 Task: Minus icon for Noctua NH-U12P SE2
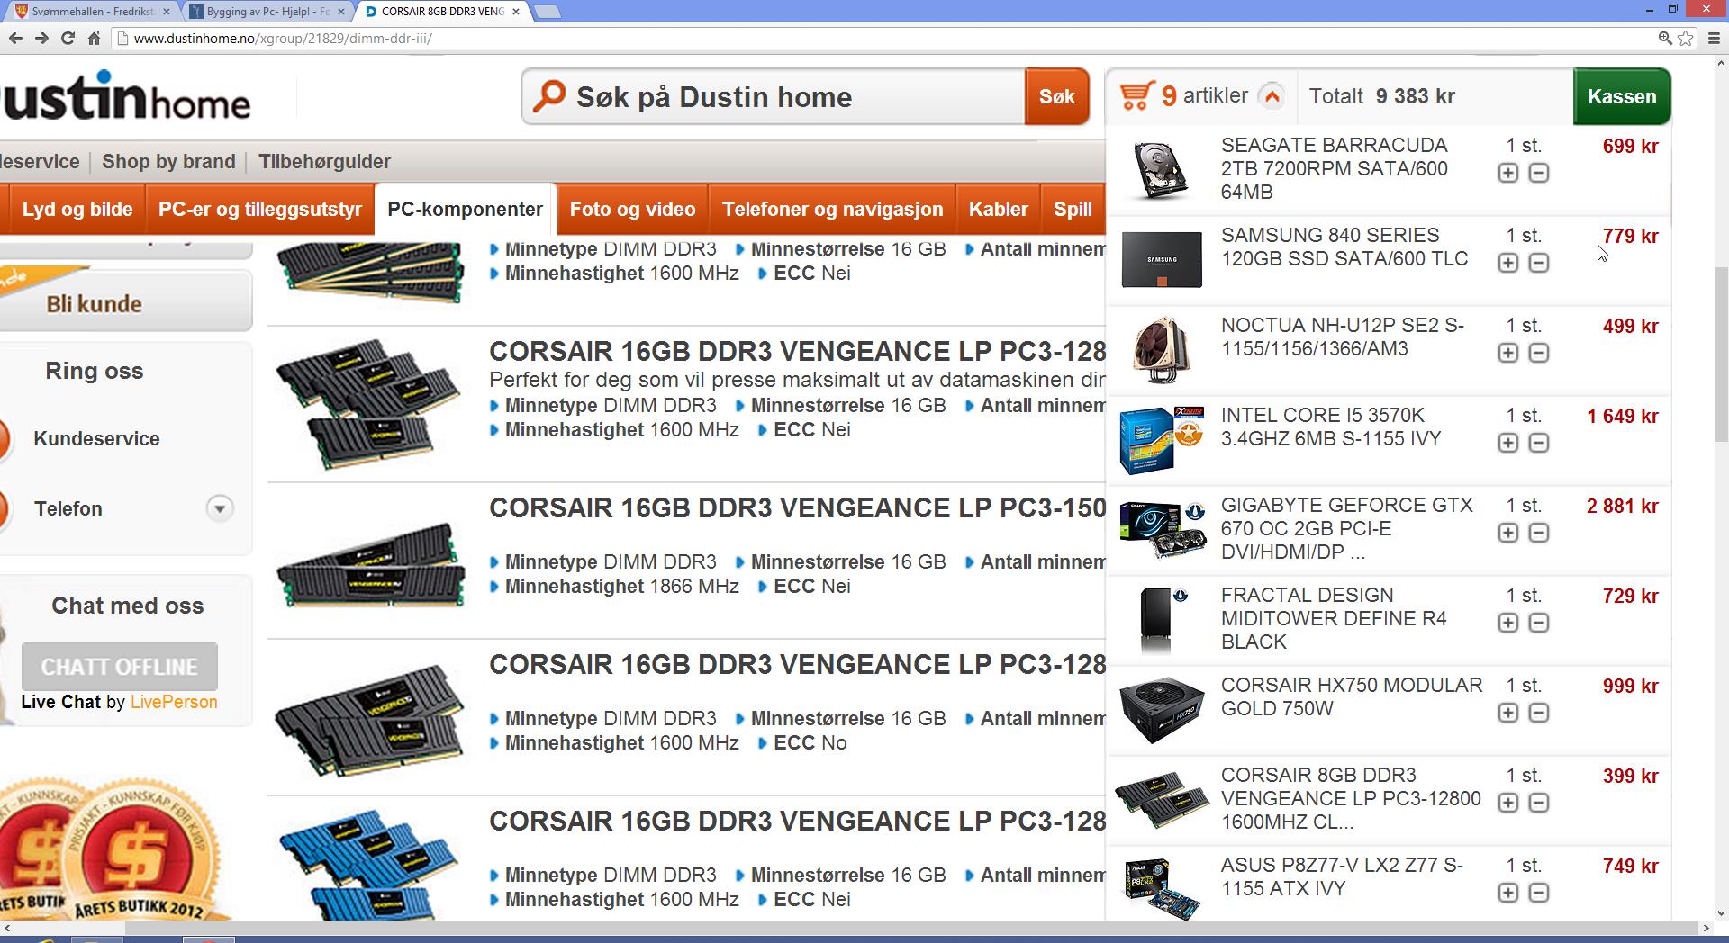pyautogui.click(x=1539, y=353)
